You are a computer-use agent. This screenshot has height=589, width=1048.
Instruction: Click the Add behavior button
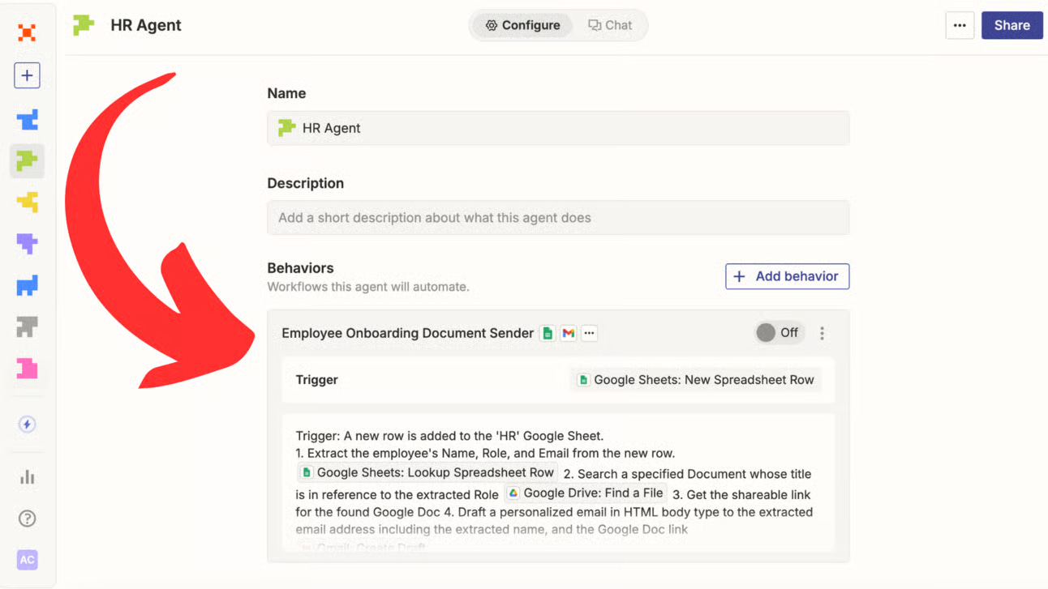coord(787,276)
